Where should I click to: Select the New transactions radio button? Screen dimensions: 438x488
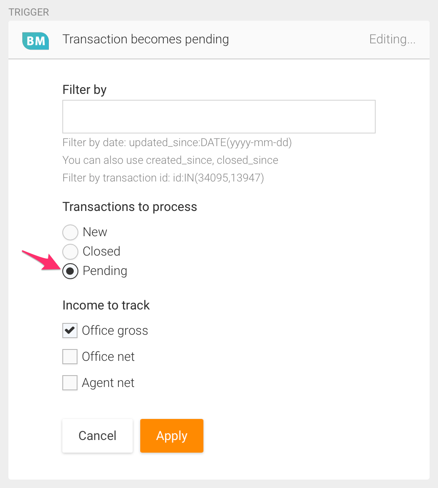[x=70, y=232]
